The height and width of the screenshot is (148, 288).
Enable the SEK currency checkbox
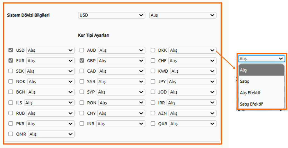click(11, 71)
